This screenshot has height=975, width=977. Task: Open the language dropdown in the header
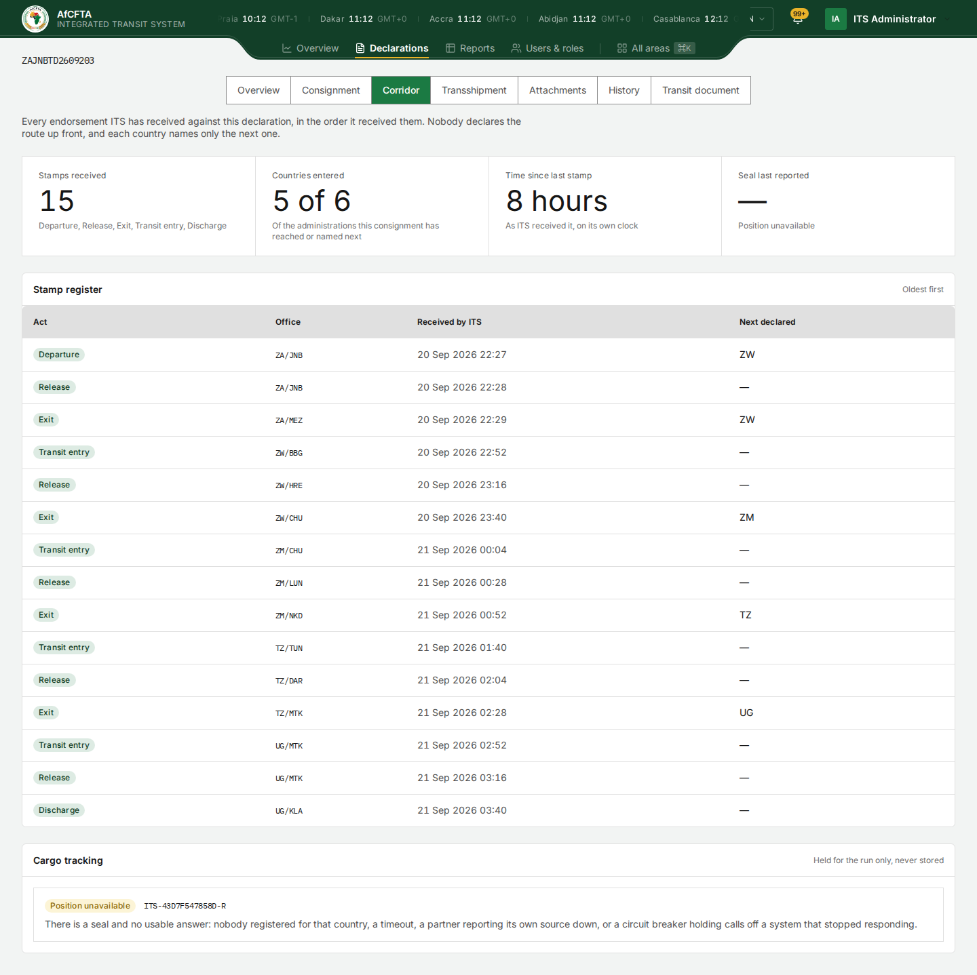tap(761, 19)
